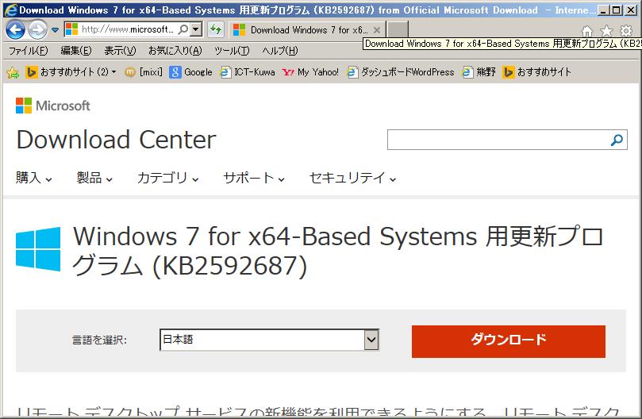Viewport: 642px width, 419px height.
Task: Open the Google favorite link
Action: pos(190,72)
